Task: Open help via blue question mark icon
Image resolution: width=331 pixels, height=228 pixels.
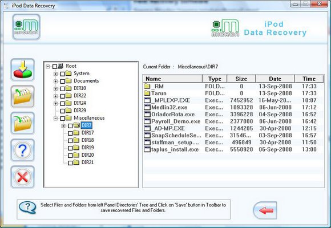Action: tap(23, 150)
